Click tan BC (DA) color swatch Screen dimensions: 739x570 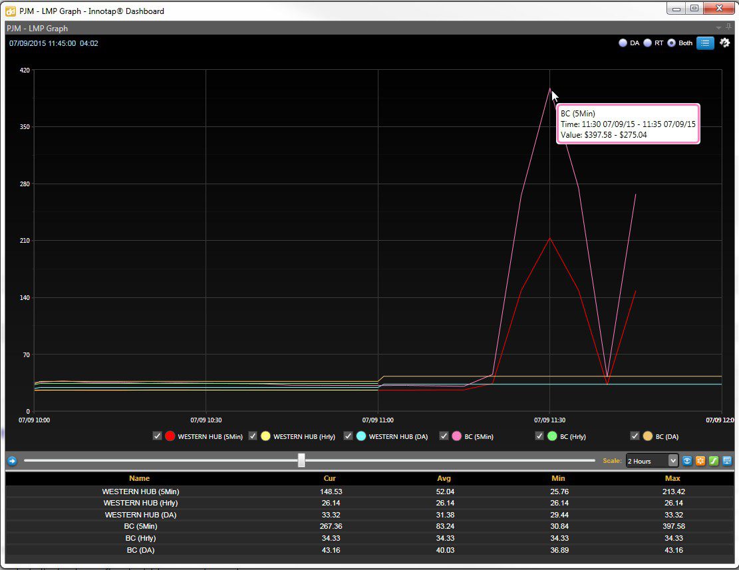648,436
